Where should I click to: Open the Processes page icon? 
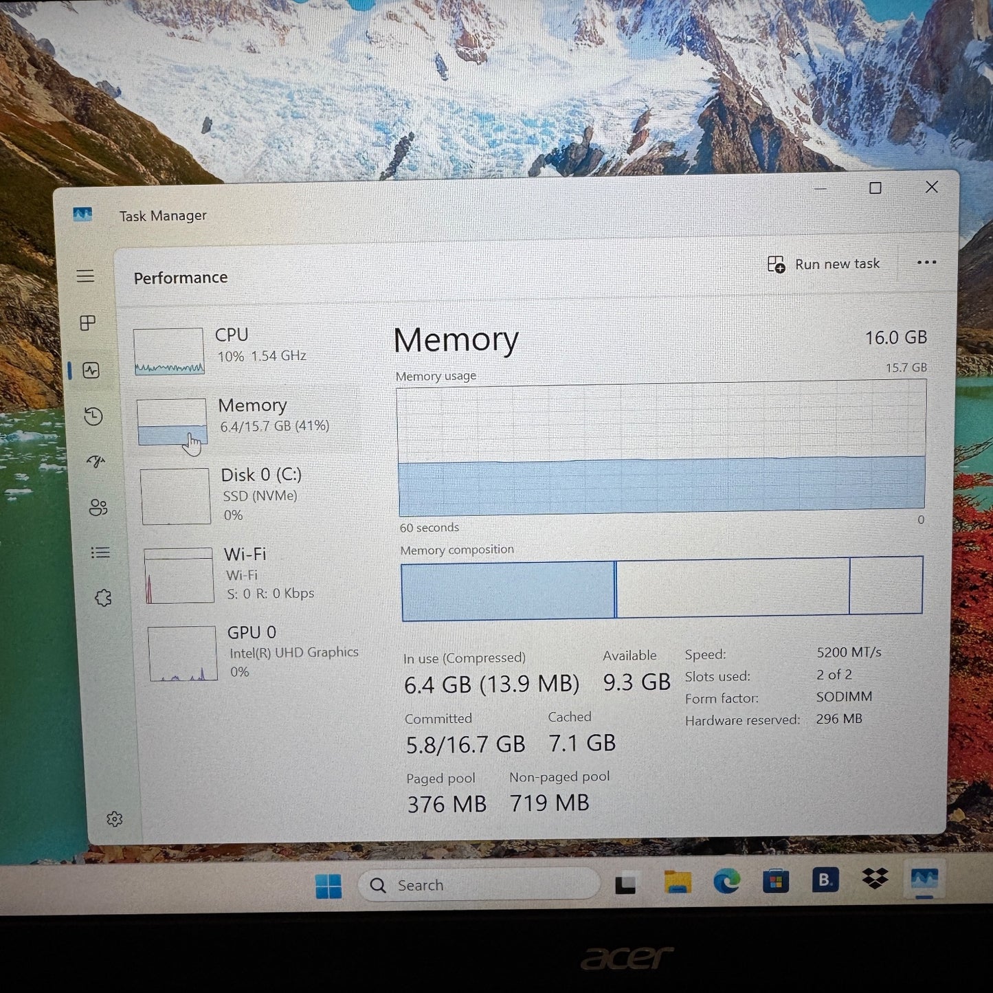tap(88, 323)
